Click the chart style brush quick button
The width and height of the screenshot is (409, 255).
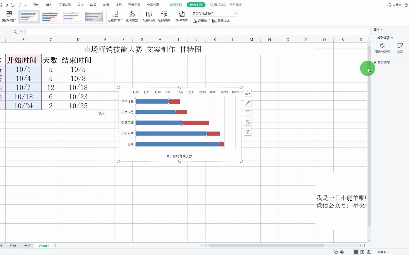[x=248, y=103]
